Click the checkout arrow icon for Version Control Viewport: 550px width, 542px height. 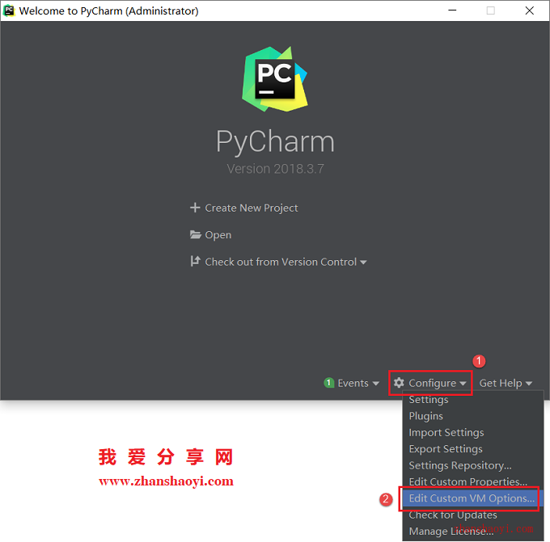pos(196,261)
